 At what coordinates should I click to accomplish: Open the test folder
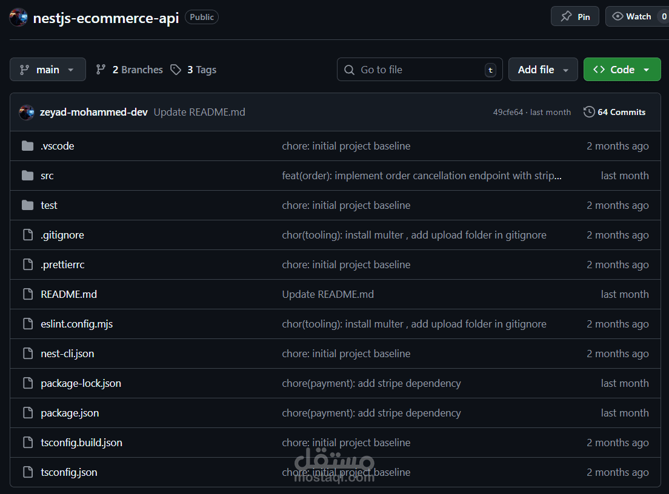click(x=48, y=205)
